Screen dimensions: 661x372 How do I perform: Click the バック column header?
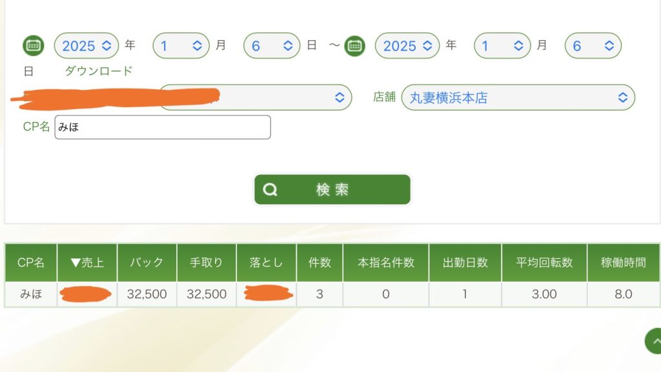click(x=147, y=263)
